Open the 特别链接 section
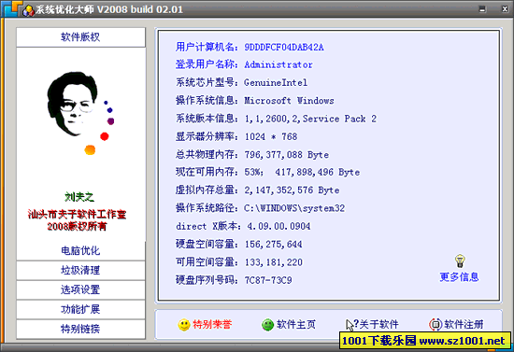Screen dimensions: 514x352 (x=80, y=329)
